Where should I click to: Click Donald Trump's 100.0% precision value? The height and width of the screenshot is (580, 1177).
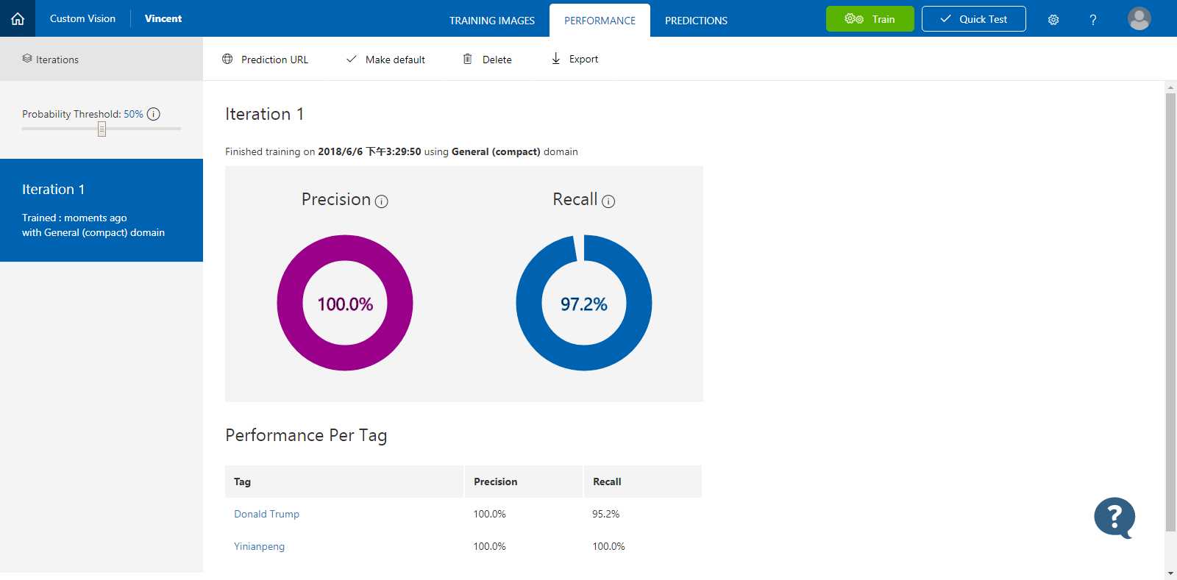[x=489, y=514]
